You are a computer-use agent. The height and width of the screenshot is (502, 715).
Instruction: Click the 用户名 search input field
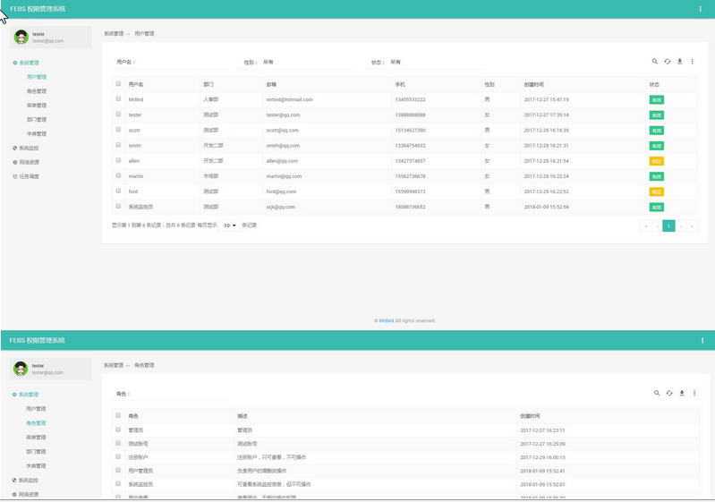183,63
